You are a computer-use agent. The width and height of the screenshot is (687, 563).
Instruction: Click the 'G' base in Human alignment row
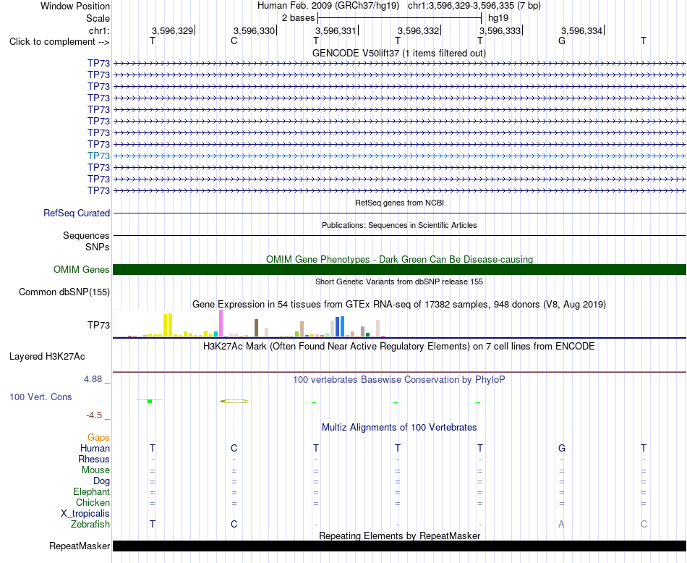562,448
